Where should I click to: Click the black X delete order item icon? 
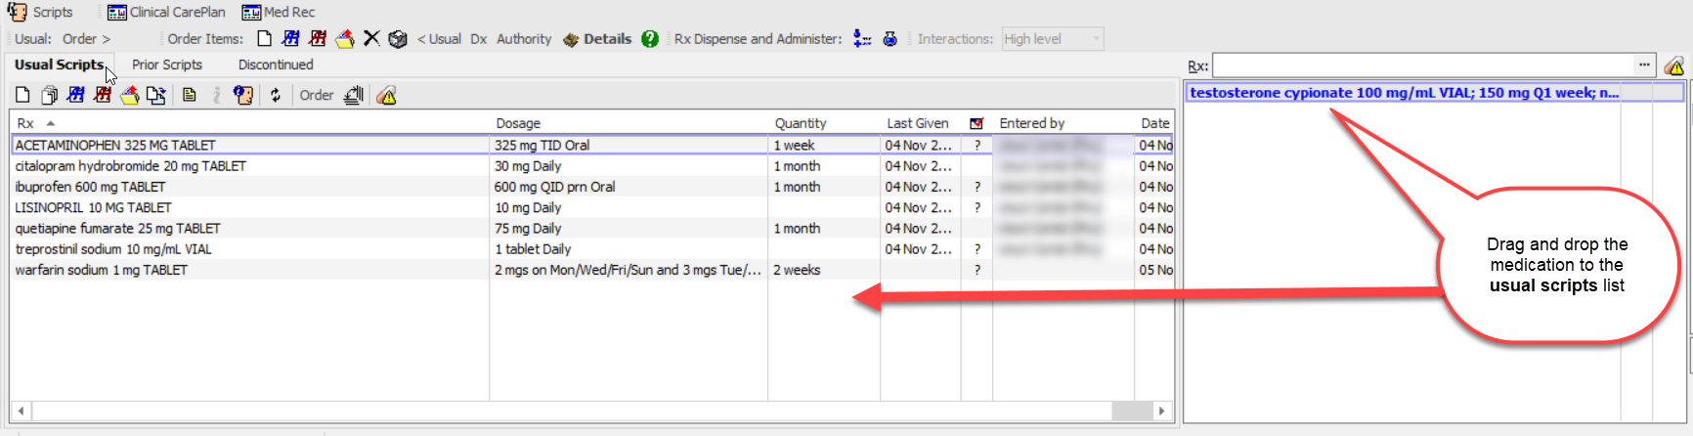[371, 39]
